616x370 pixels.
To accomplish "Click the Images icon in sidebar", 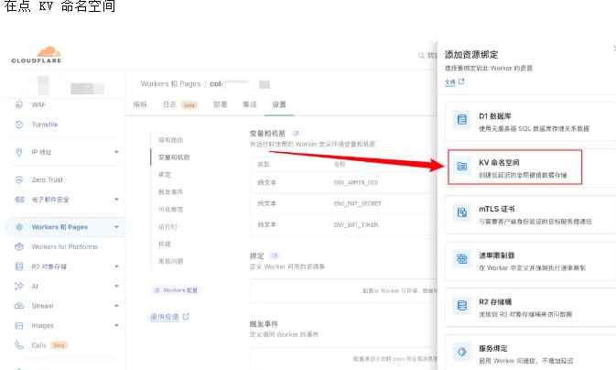I will click(x=19, y=325).
